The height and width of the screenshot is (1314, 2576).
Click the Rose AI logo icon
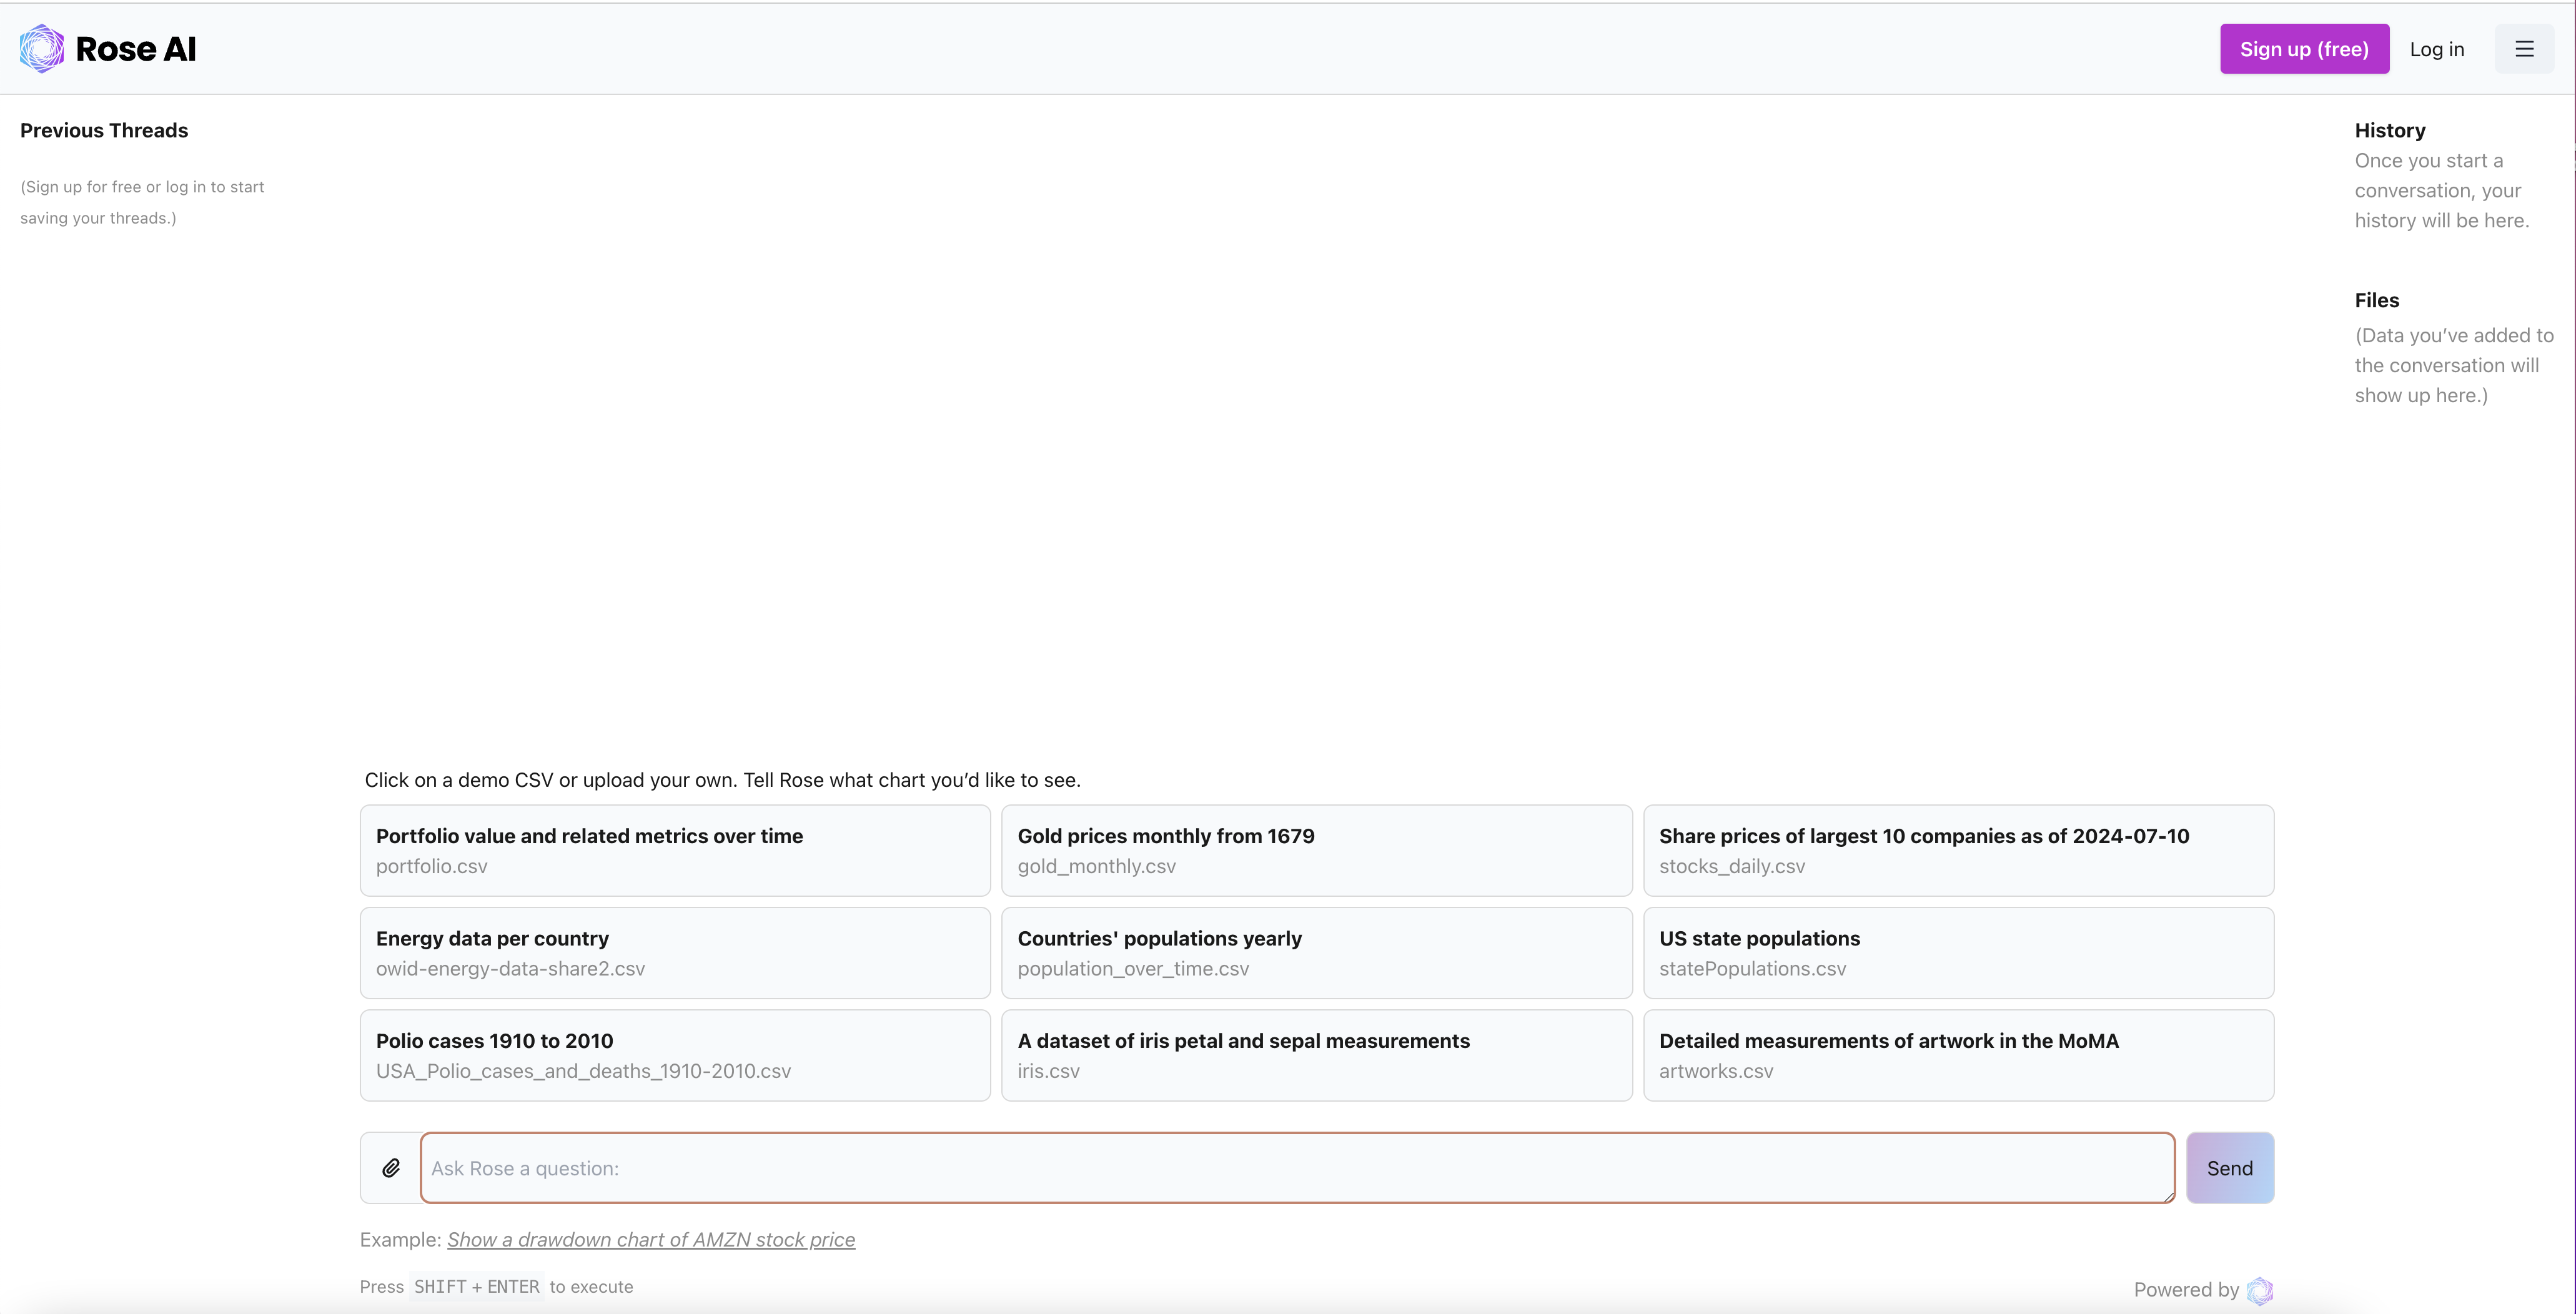[x=42, y=49]
